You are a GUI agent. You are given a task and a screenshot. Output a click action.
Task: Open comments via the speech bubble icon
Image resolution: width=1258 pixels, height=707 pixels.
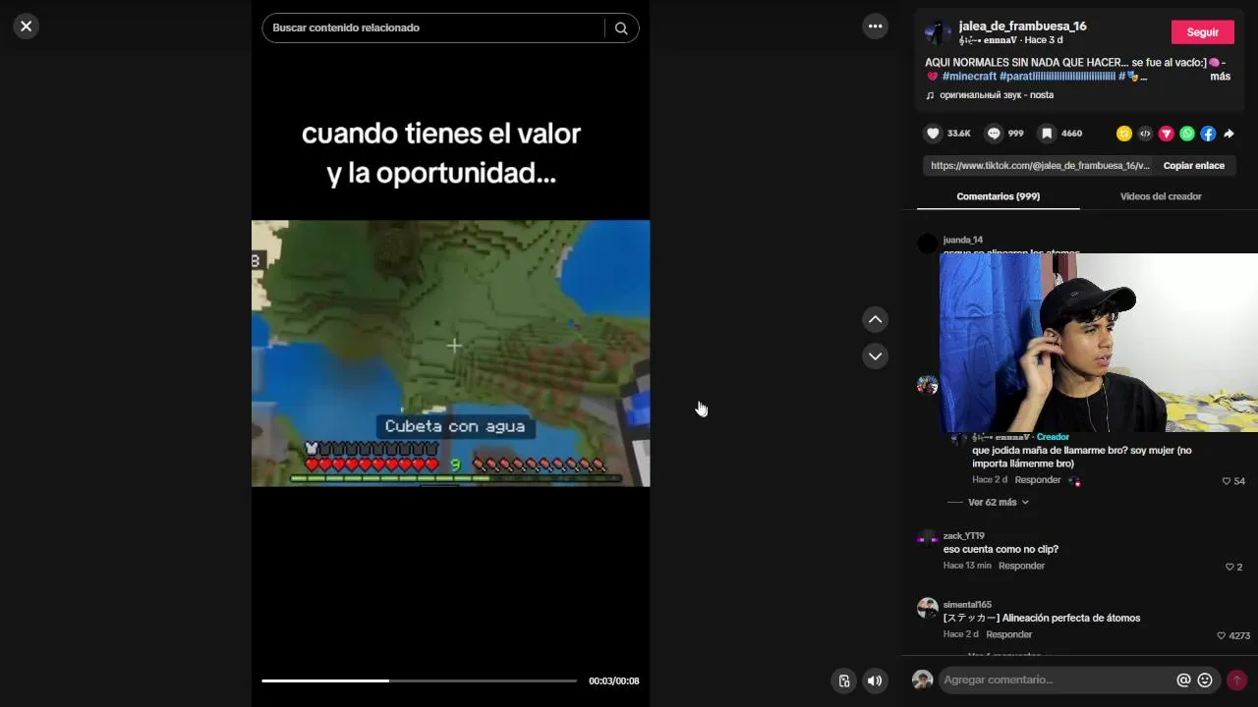point(994,134)
